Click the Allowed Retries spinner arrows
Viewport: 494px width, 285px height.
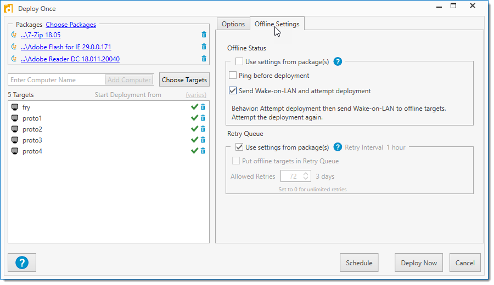[x=306, y=176]
